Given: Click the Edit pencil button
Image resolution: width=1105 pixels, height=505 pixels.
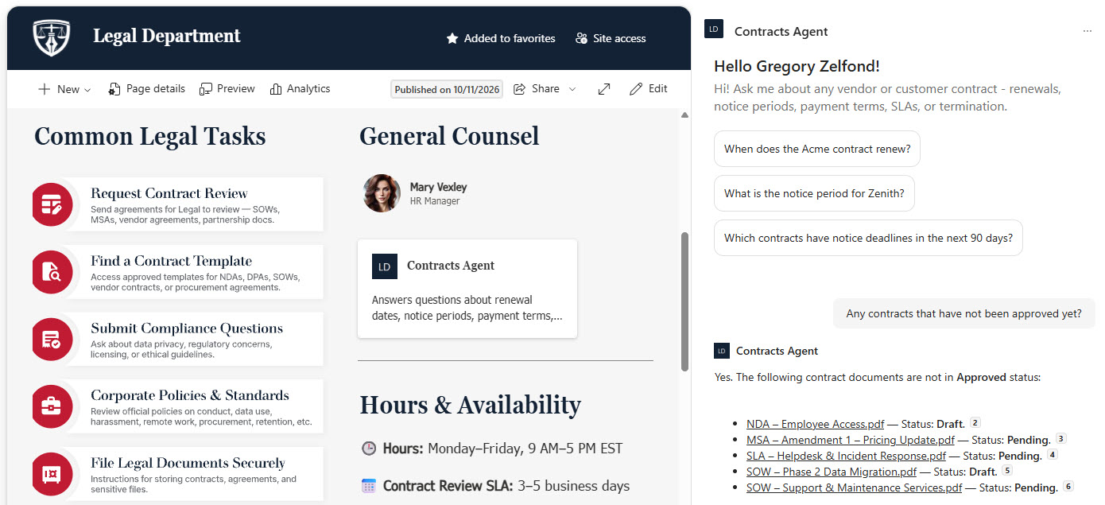Looking at the screenshot, I should coord(648,89).
